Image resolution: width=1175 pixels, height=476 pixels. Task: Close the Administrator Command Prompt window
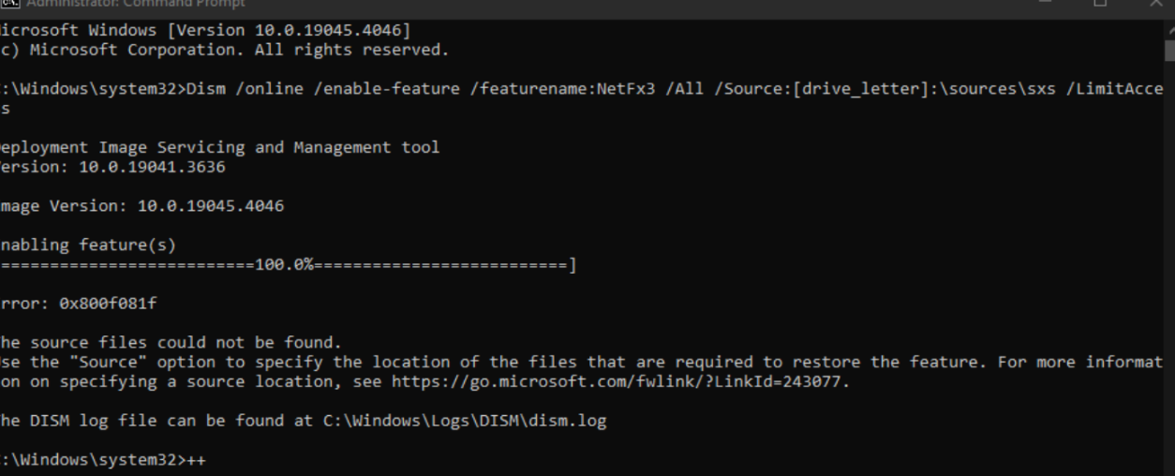(x=1154, y=4)
